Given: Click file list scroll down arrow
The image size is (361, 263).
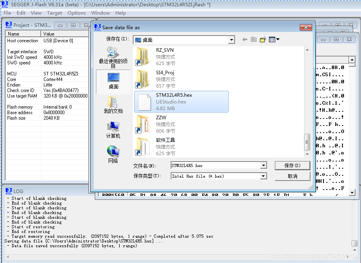Looking at the screenshot, I should coord(307,154).
